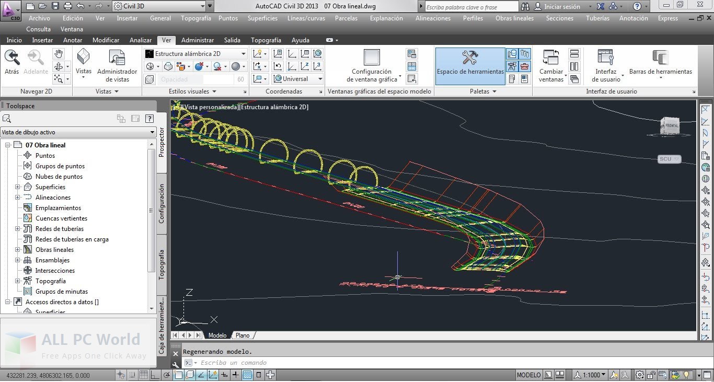Expand the Obras lineales tree node

(x=18, y=250)
